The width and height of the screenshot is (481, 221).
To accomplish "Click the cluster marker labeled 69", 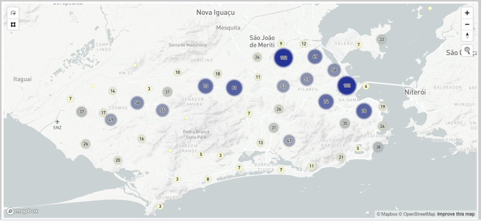I will pos(315,57).
